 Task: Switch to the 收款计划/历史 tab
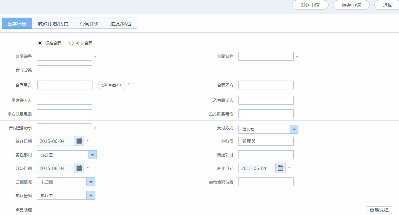pos(53,24)
